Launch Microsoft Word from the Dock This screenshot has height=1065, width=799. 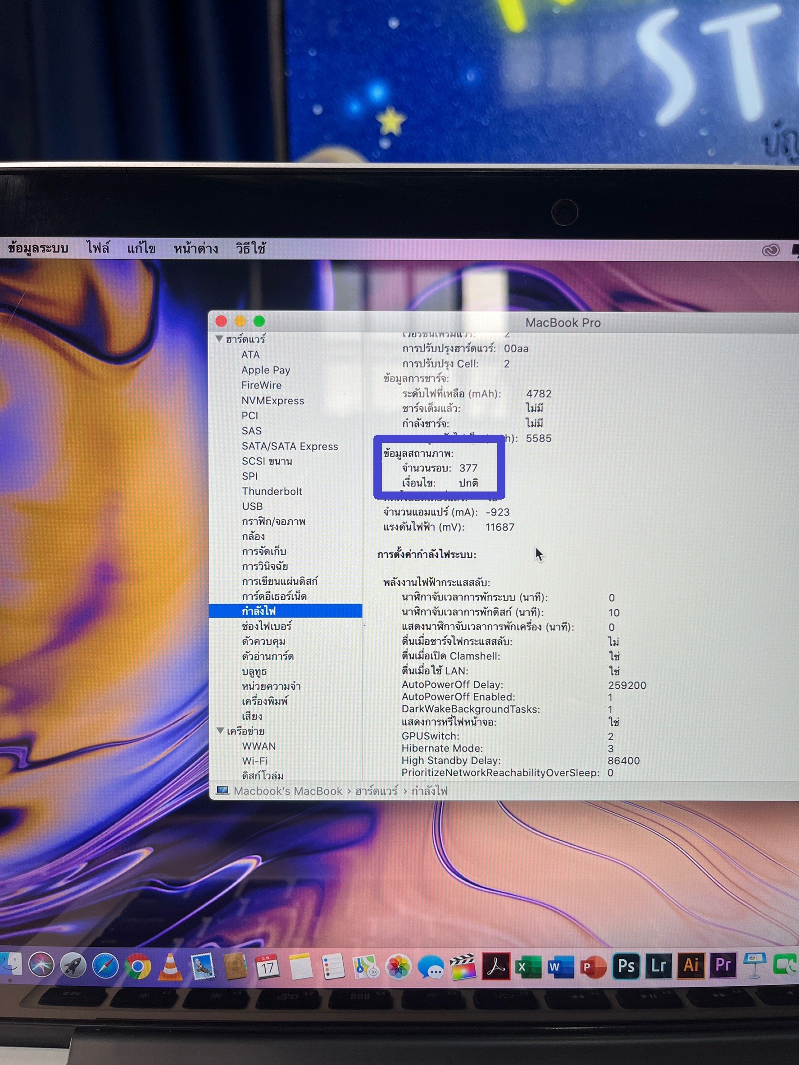(560, 966)
